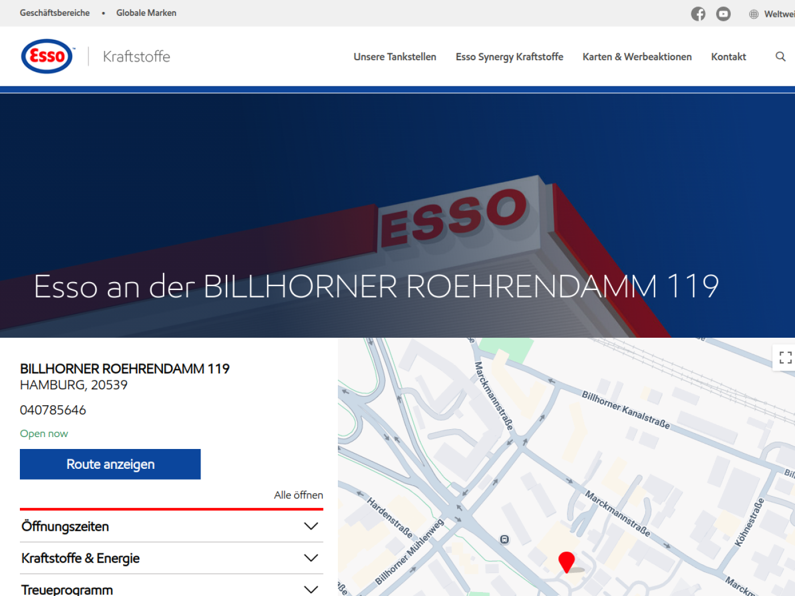Click the globe icon next to Weltweit
795x596 pixels.
click(754, 14)
